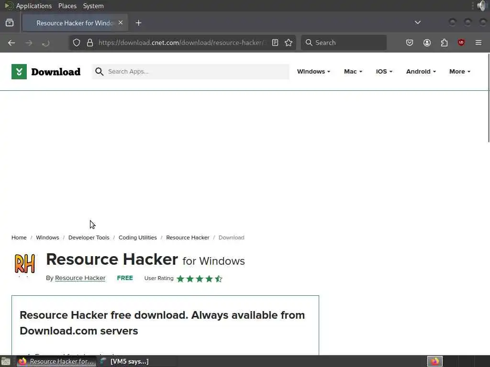Click the Download.com green logo
The height and width of the screenshot is (367, 490).
click(x=19, y=72)
